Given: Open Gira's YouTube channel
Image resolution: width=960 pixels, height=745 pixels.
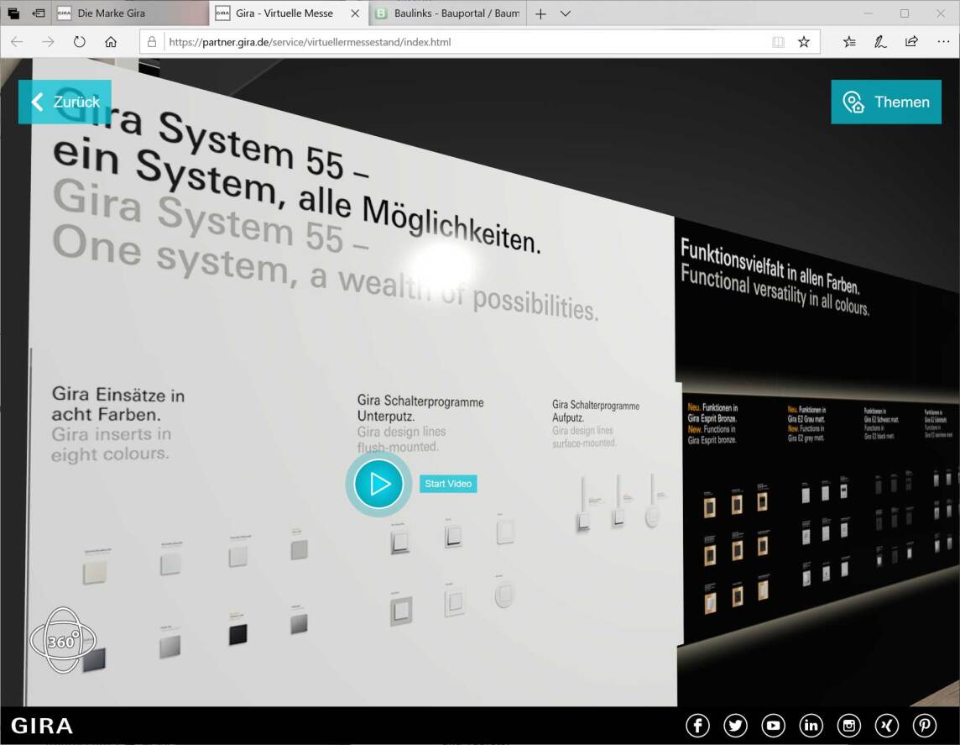Looking at the screenshot, I should 773,726.
